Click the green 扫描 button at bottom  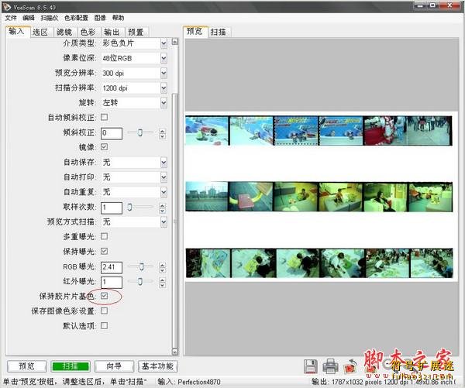tap(71, 366)
